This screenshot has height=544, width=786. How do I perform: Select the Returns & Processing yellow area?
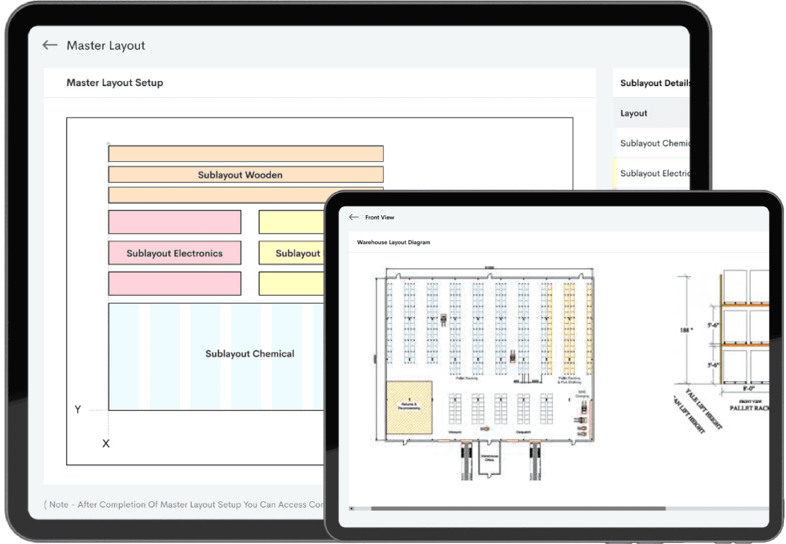(409, 407)
